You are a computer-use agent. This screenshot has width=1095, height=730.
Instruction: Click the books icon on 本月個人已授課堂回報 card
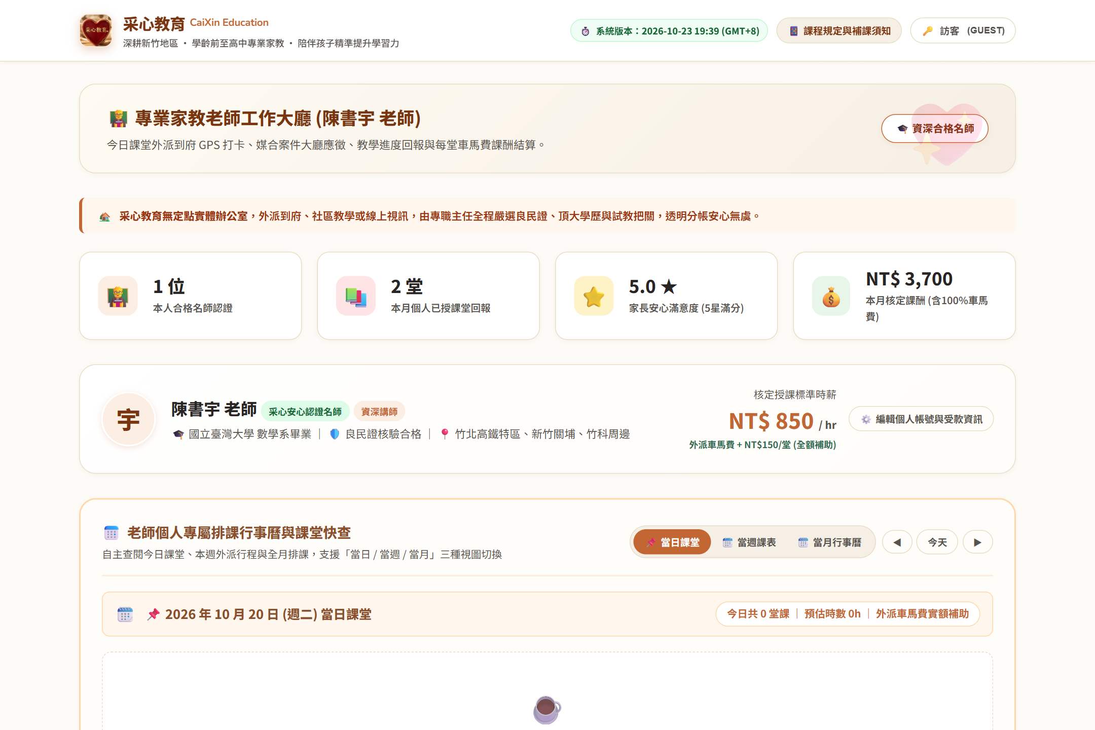356,296
